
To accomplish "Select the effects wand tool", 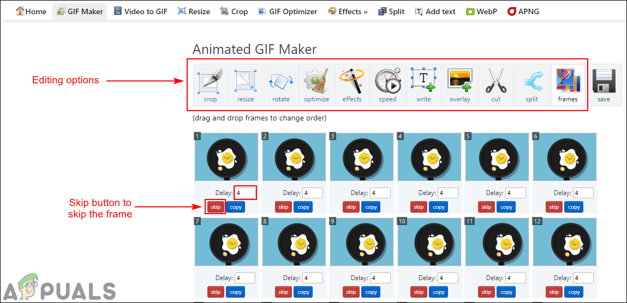I will tap(352, 85).
